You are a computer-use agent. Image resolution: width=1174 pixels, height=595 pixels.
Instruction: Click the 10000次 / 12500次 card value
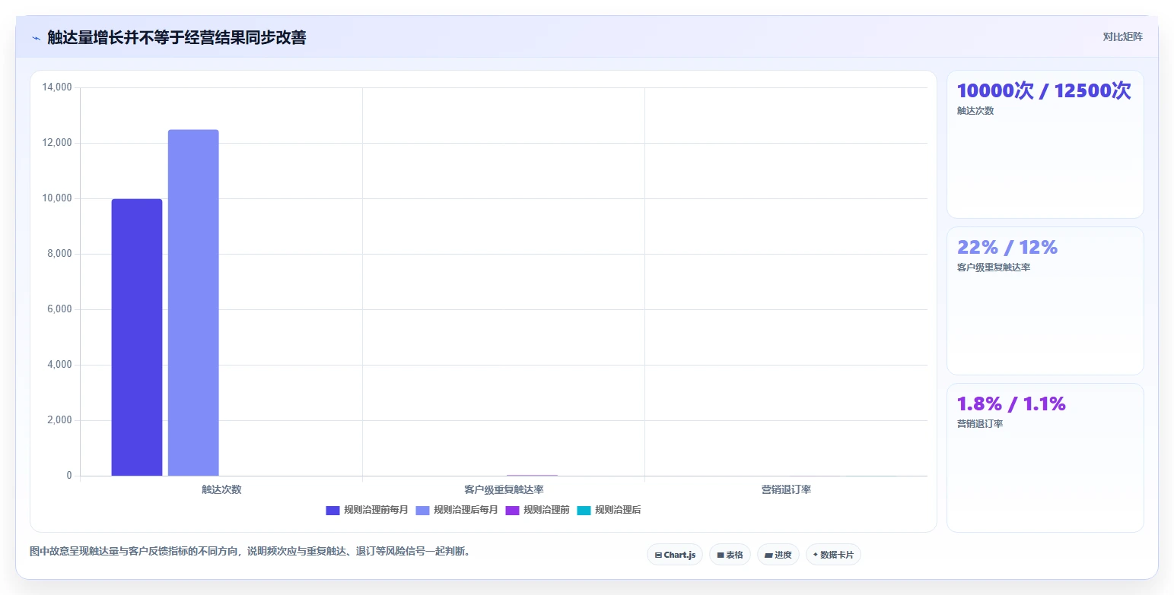point(1044,91)
